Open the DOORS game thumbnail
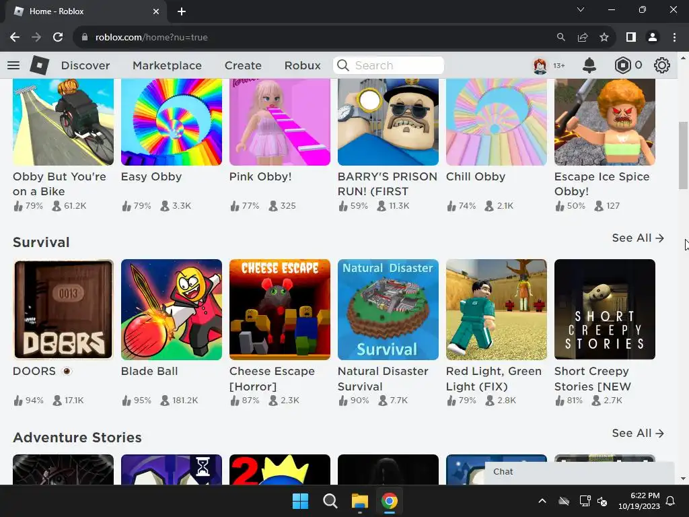The width and height of the screenshot is (689, 517). (63, 310)
